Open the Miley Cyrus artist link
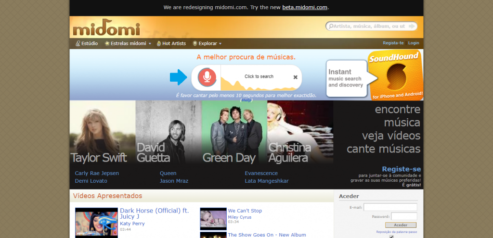This screenshot has width=493, height=238. pos(240,217)
